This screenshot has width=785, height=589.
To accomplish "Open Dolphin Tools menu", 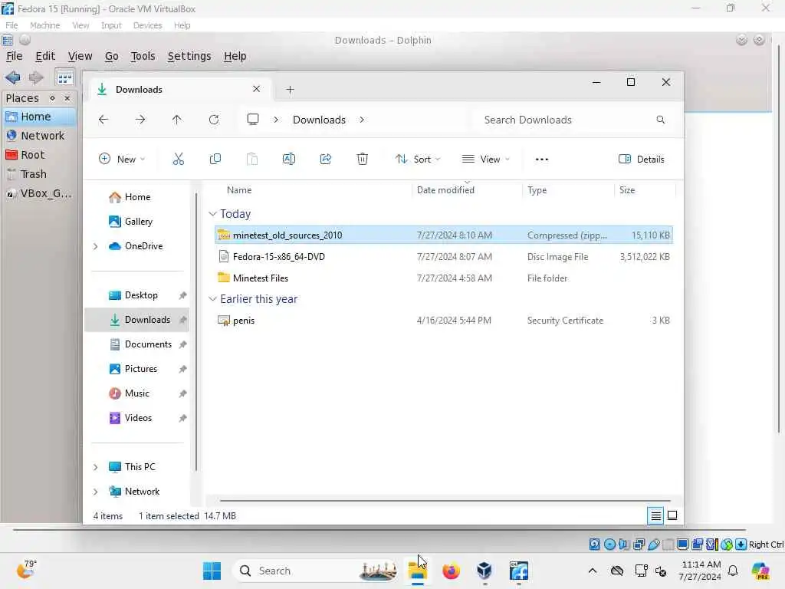I will click(143, 56).
